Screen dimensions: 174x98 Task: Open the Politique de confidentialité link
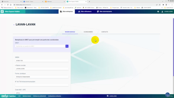click(x=39, y=96)
